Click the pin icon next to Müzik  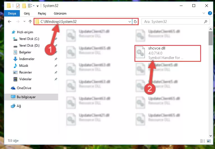click(56, 66)
